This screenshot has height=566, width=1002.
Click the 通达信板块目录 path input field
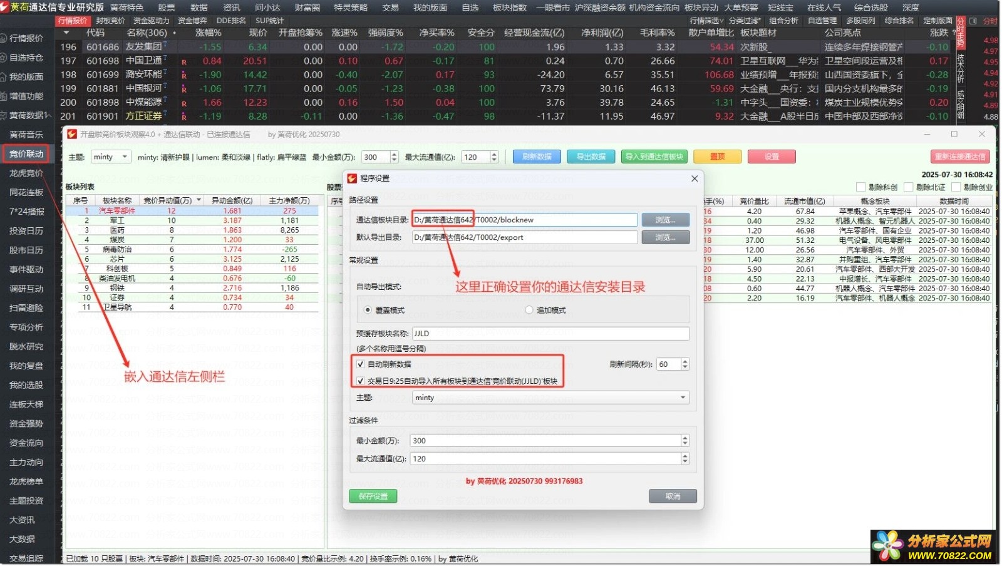(524, 220)
